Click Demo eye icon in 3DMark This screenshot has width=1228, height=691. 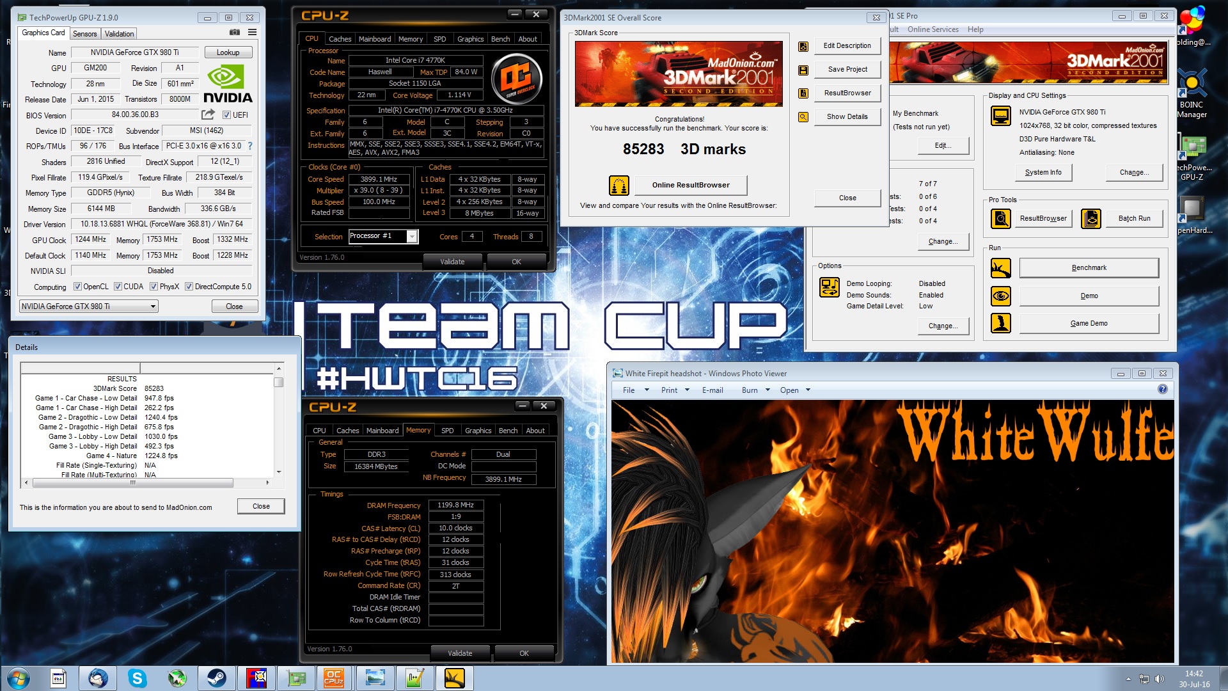click(1001, 296)
